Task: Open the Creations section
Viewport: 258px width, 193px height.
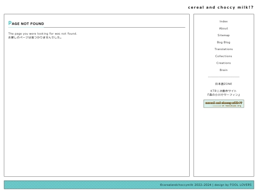Action: pyautogui.click(x=224, y=63)
